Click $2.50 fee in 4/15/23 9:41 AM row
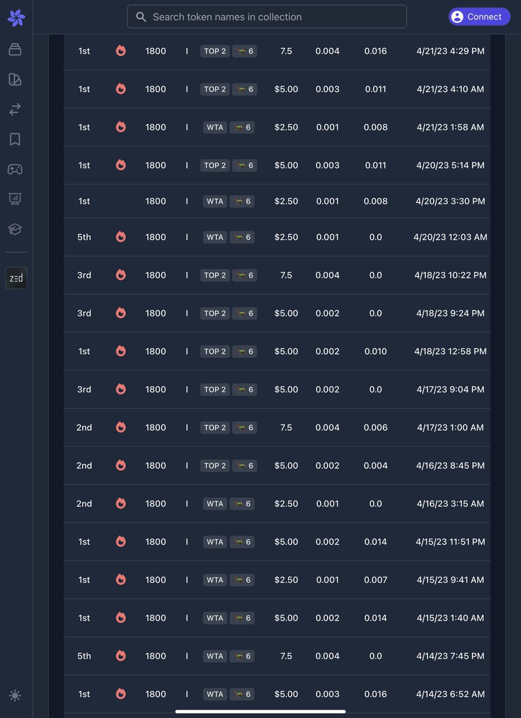 [286, 580]
